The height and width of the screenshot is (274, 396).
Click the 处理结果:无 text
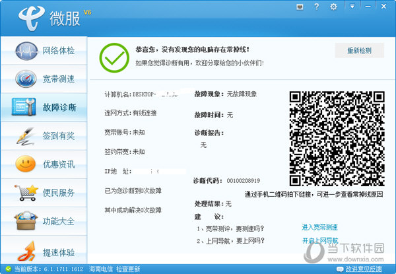tap(213, 203)
